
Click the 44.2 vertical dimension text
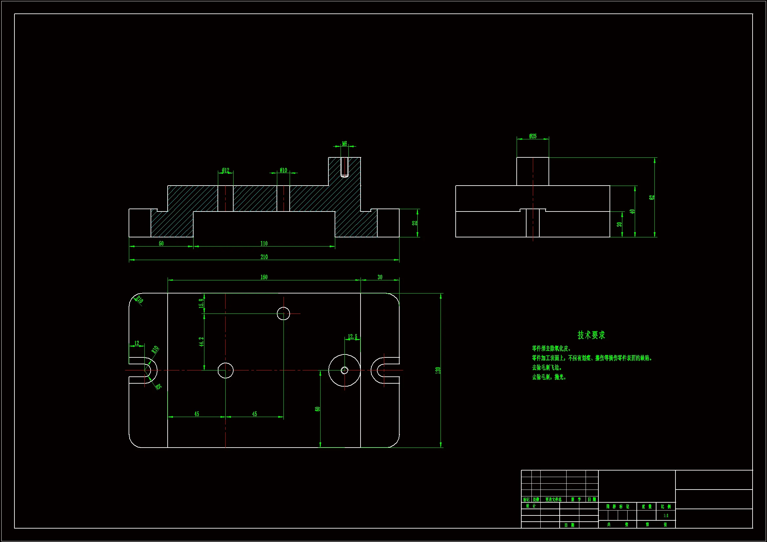click(x=201, y=342)
